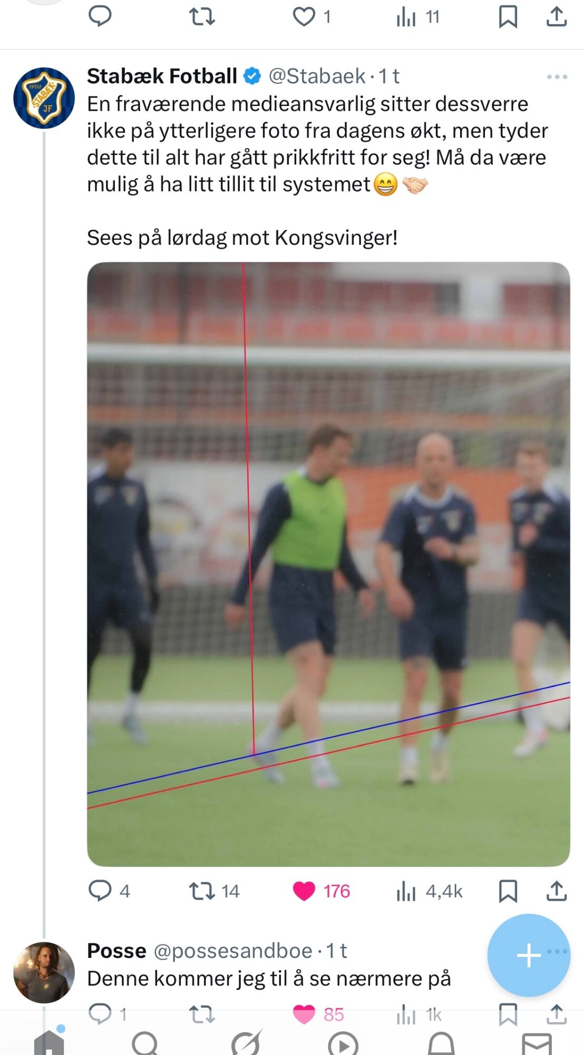Open the blurred training photo

coord(328,564)
